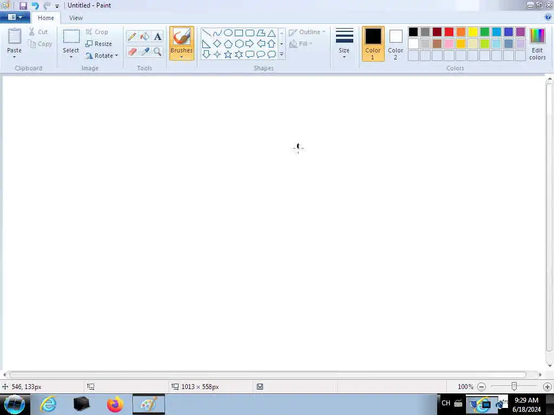Choose the Rectangle shape
This screenshot has height=415, width=554.
click(x=239, y=33)
